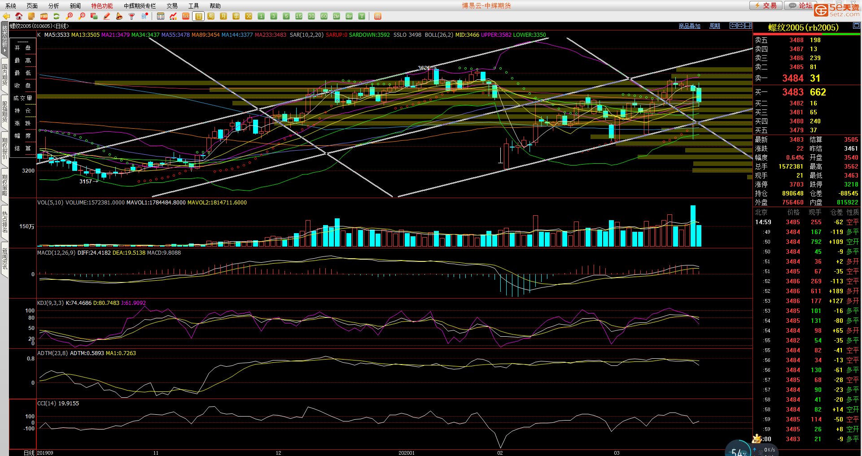This screenshot has width=862, height=456.
Task: Open the alert bell icon
Action: (119, 16)
